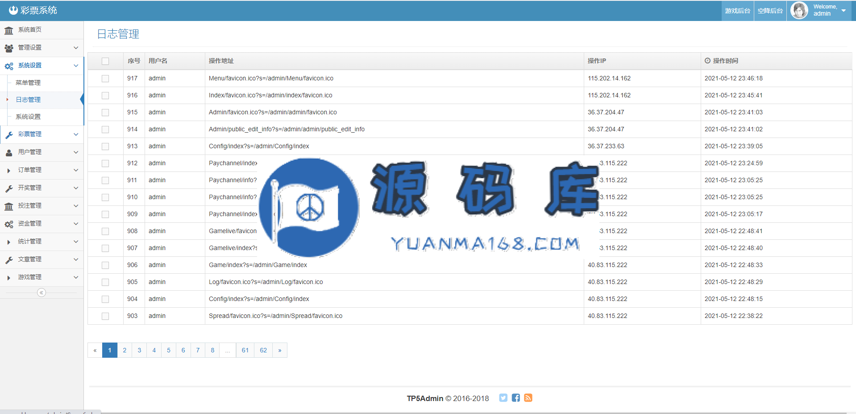Check the box for log row 914
856x414 pixels.
pos(105,130)
